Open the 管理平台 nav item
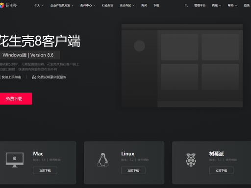The width and height of the screenshot is (251, 188). [x=200, y=5]
